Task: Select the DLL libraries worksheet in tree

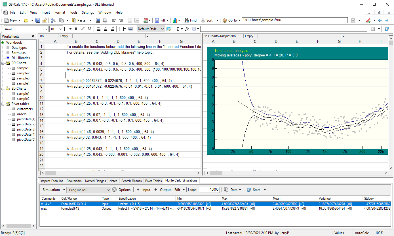Action: point(20,58)
